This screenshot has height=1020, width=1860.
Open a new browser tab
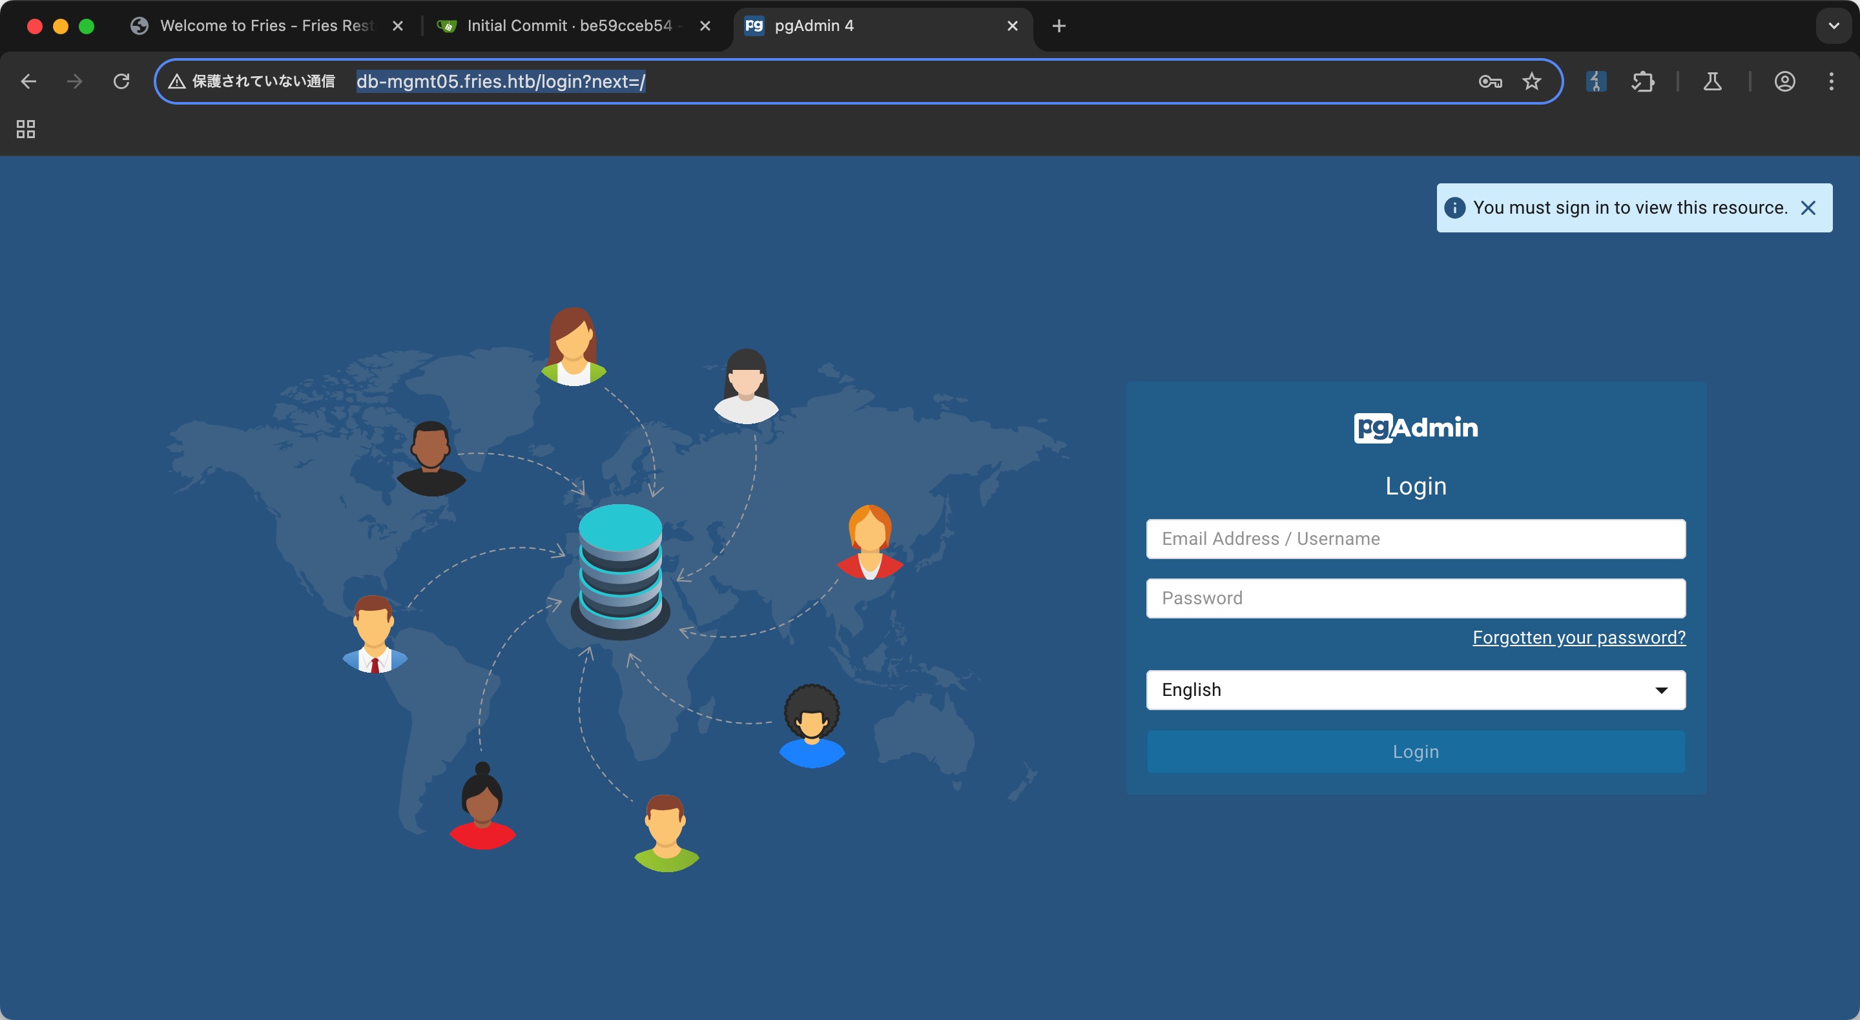(1059, 26)
